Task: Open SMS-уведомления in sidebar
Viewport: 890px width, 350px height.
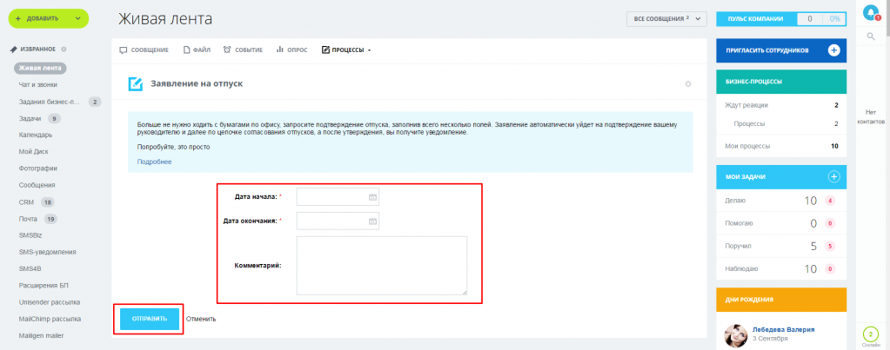Action: point(48,252)
